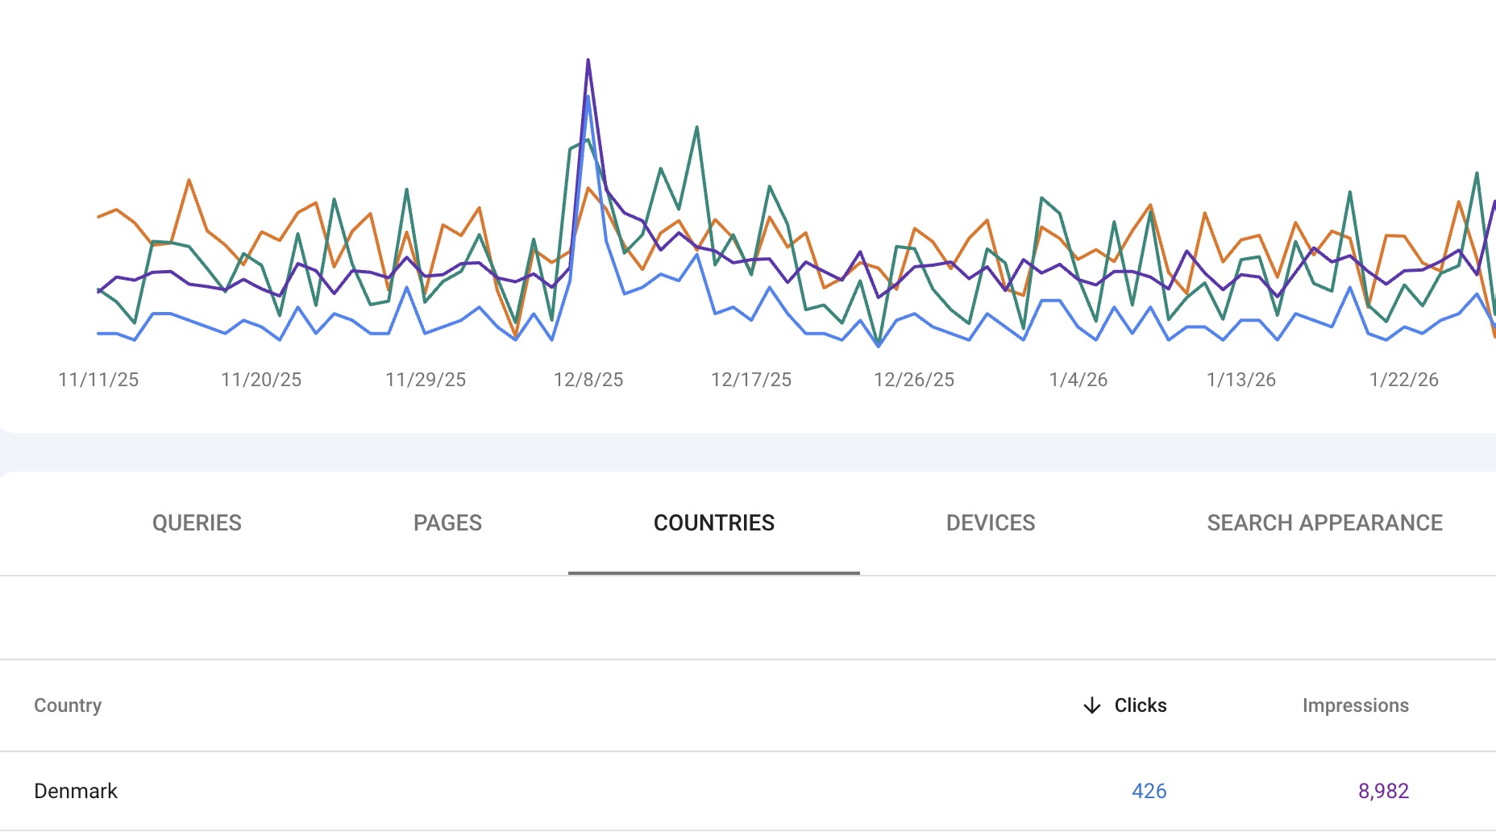This screenshot has width=1496, height=832.
Task: Click the 1/22/26 date axis label
Action: point(1403,380)
